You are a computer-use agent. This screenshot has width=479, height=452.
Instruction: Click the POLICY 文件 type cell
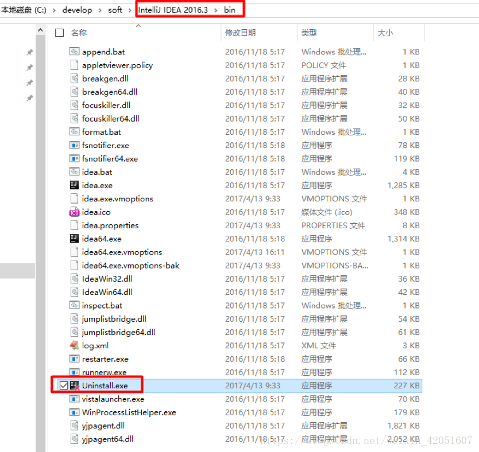coord(323,65)
